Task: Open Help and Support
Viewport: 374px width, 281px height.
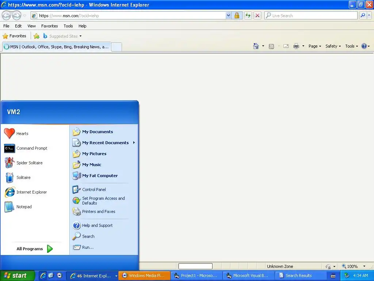Action: [104, 225]
